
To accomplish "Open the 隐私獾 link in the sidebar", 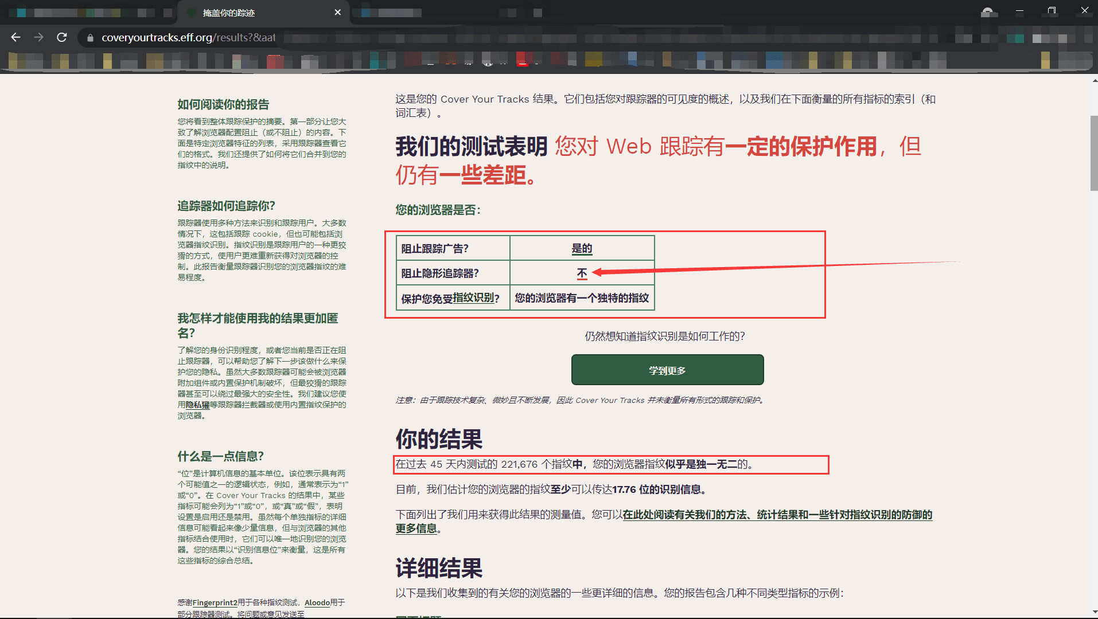I will 197,405.
